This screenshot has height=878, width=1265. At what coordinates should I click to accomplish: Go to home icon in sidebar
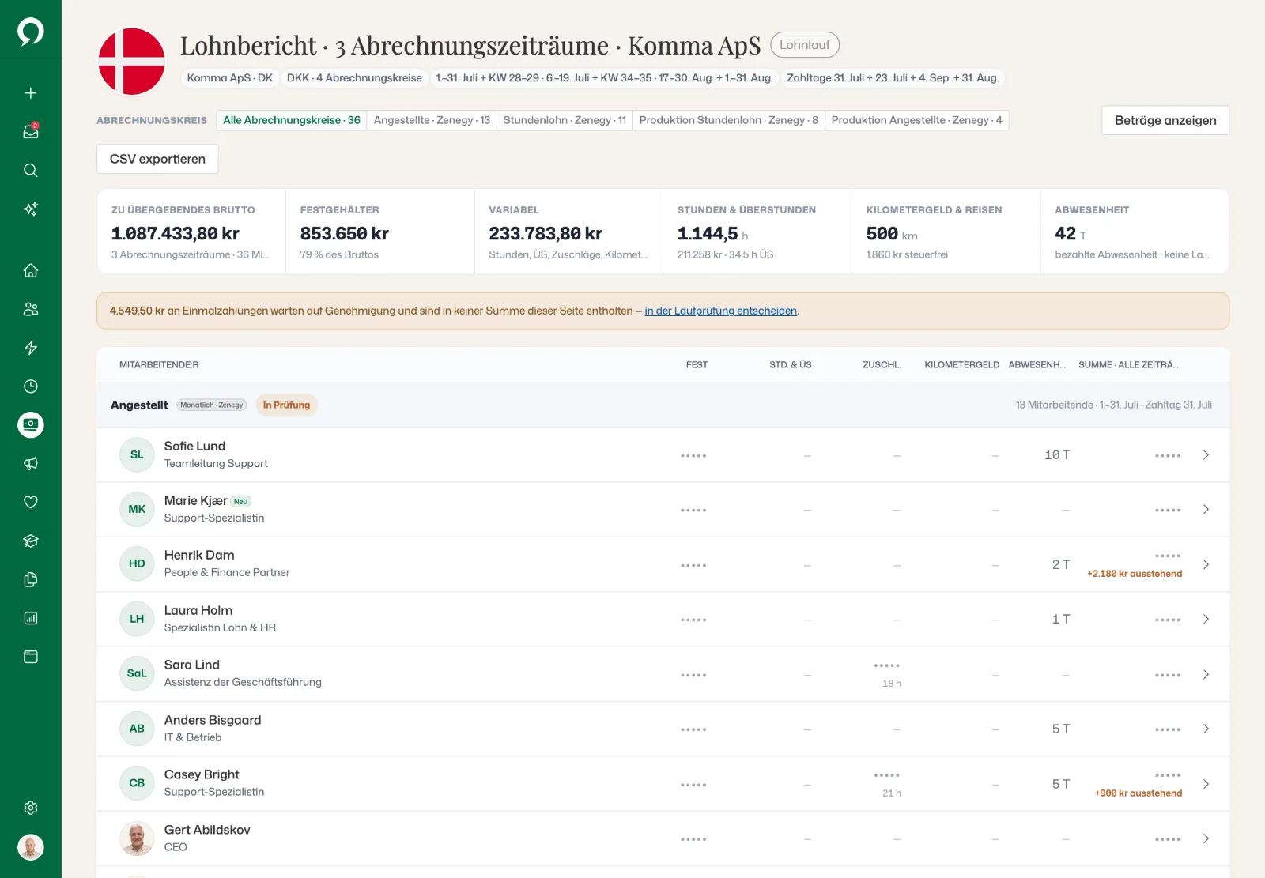click(31, 270)
